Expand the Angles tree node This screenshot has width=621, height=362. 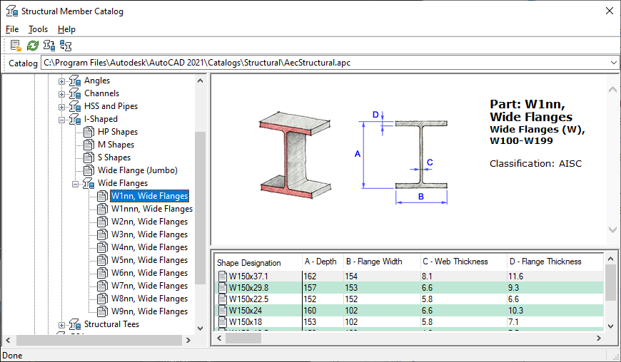coord(61,81)
